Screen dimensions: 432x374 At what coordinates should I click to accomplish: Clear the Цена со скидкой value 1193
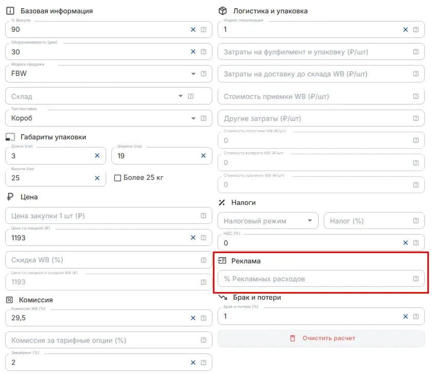point(193,238)
